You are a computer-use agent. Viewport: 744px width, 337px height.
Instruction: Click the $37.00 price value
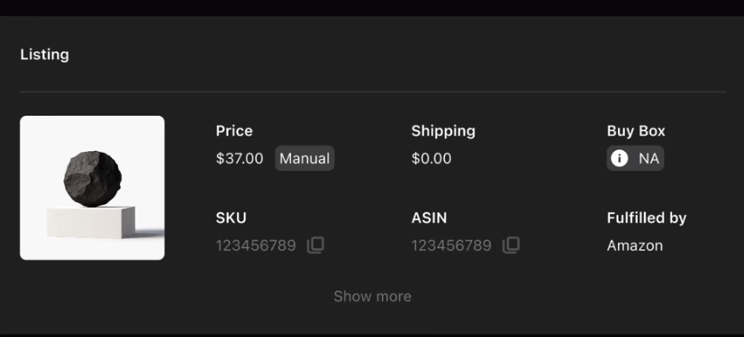(240, 158)
